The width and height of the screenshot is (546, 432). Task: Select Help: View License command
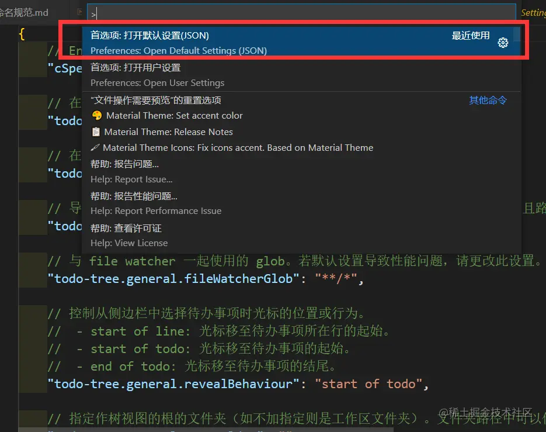click(x=301, y=236)
